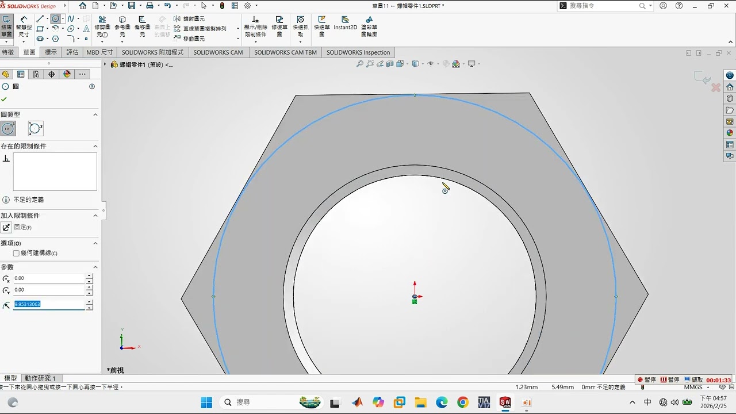The height and width of the screenshot is (414, 736).
Task: Click the center X coordinate input field
Action: coord(49,278)
